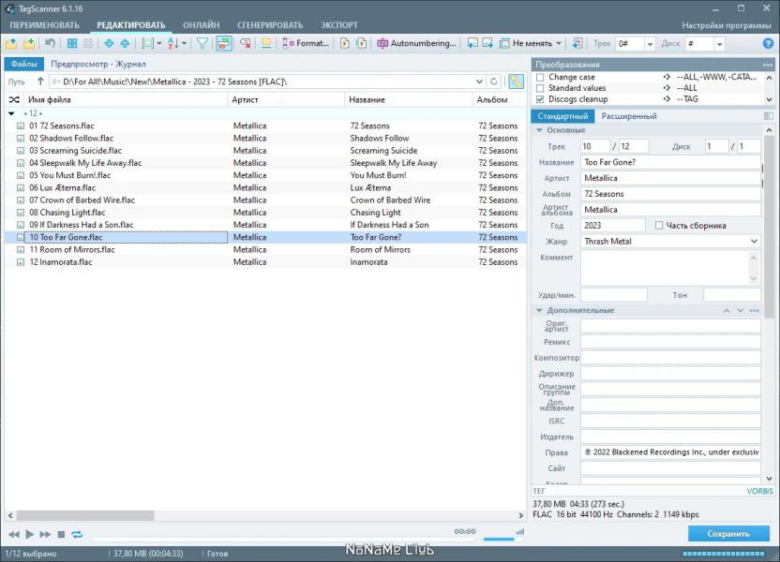Open 'Настройки программы' settings
780x562 pixels.
coord(727,25)
